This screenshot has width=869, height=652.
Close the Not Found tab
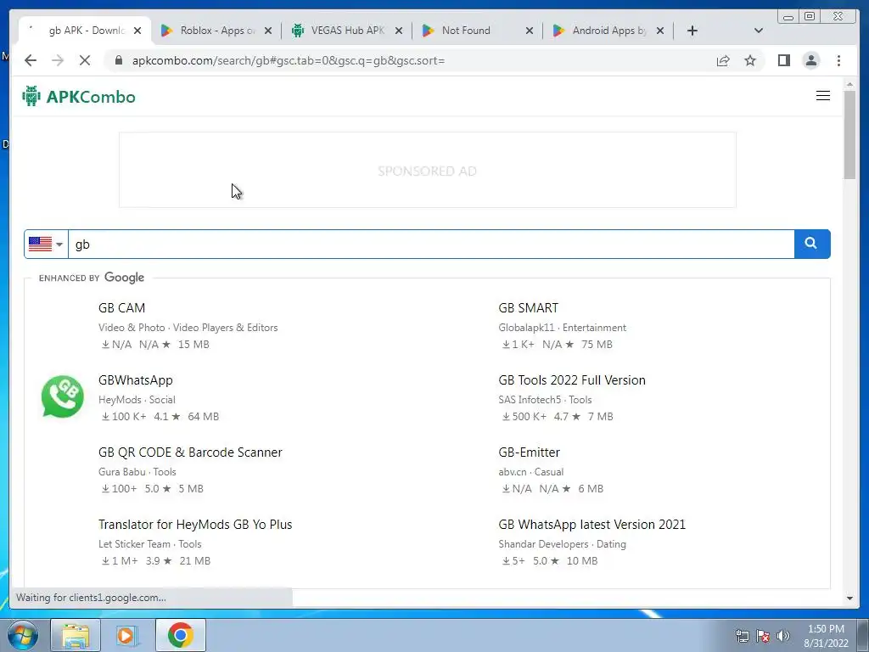[530, 31]
